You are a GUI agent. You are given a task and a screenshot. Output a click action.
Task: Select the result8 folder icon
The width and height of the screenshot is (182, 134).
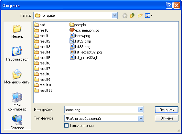(x=37, y=74)
